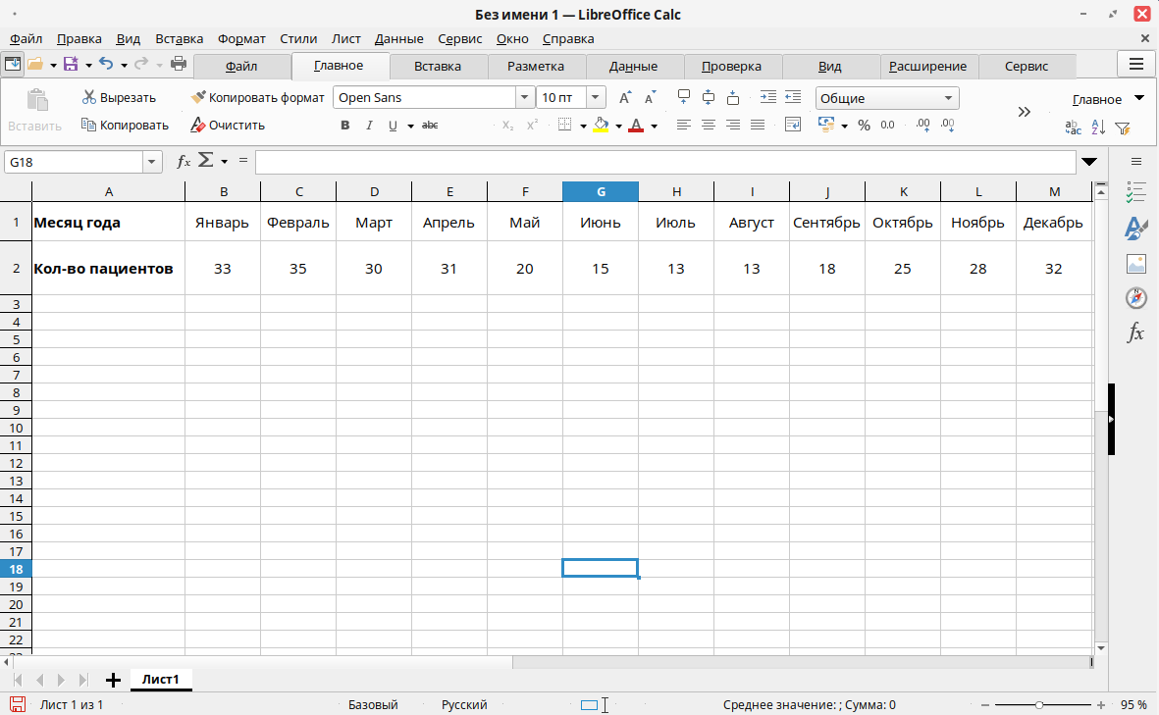Viewport: 1159px width, 715px height.
Task: Open the Данные menu in the menu bar
Action: tap(398, 39)
